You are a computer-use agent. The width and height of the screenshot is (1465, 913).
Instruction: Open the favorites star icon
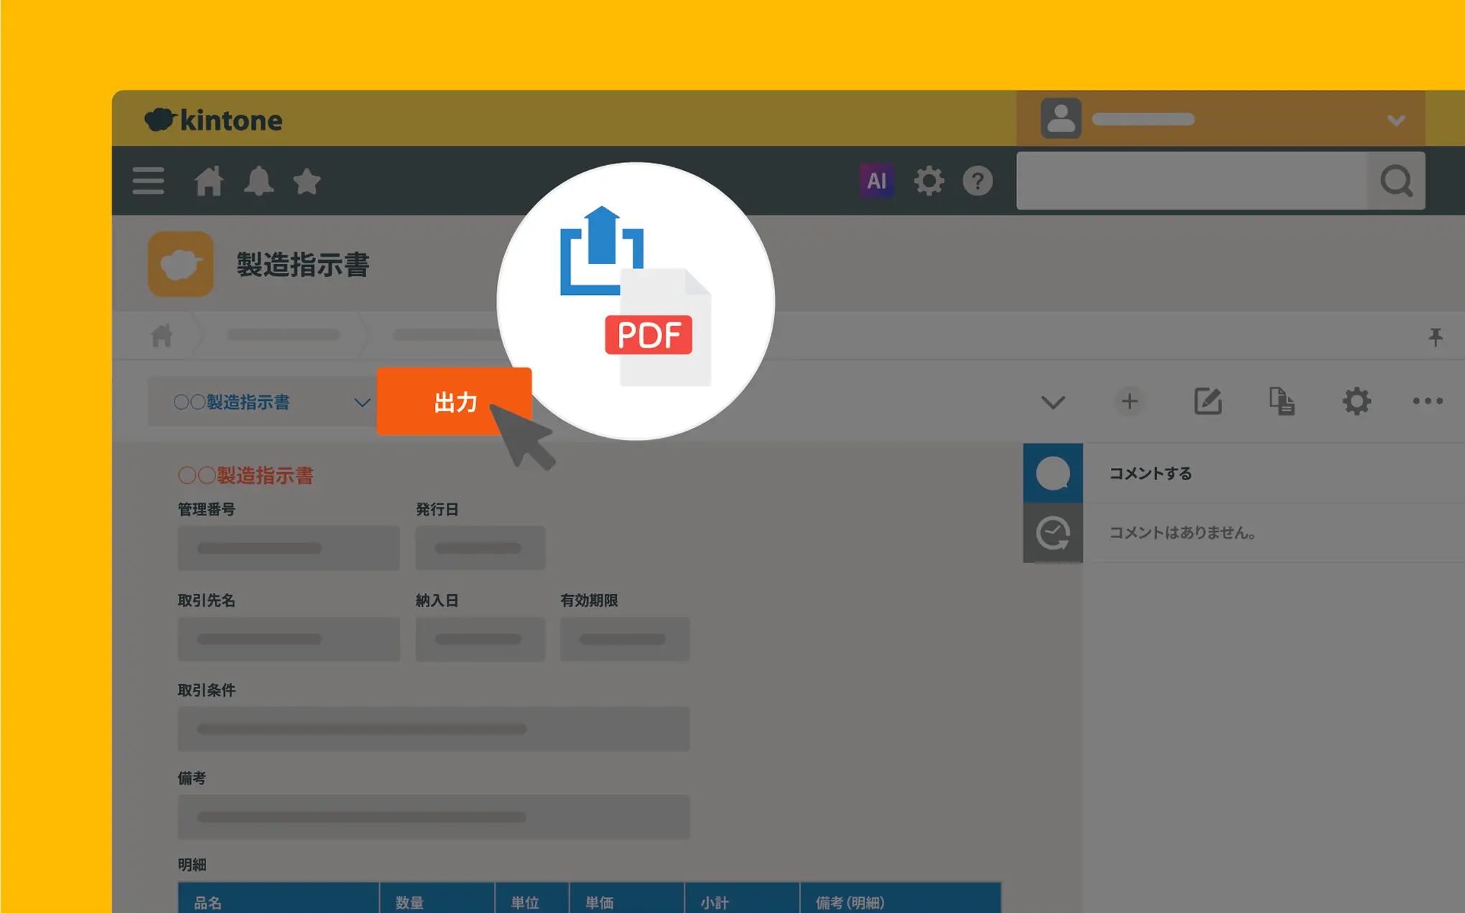click(x=307, y=181)
